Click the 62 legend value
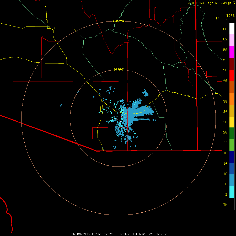The width and height of the screenshot is (236, 236). tap(225, 39)
